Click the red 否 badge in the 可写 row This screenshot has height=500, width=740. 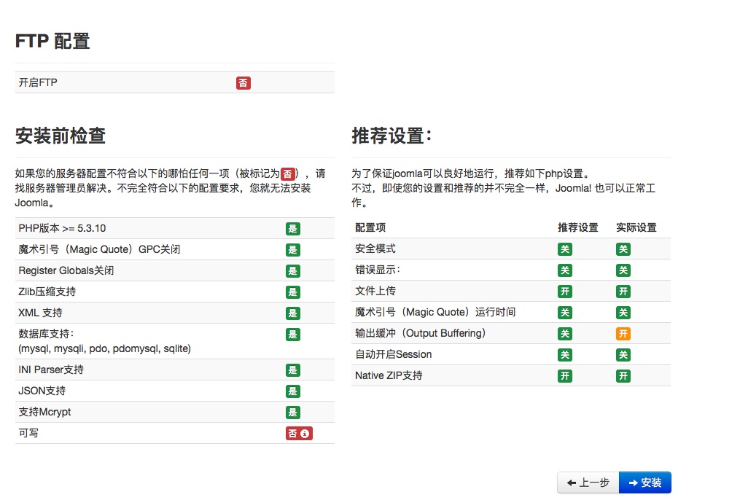click(x=299, y=434)
